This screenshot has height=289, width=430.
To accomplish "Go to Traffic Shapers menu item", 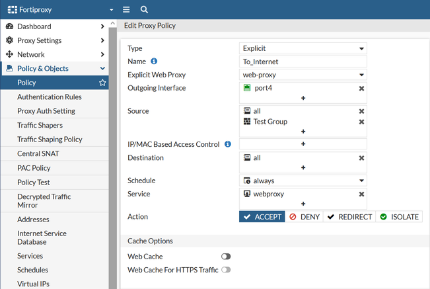I will 40,126.
